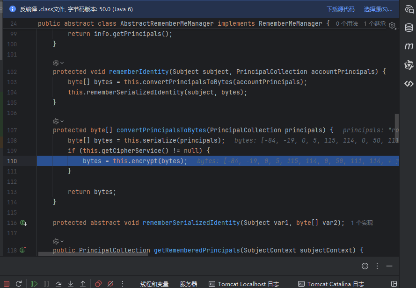Click the editor vertical scrollbar thumb

tap(397, 126)
